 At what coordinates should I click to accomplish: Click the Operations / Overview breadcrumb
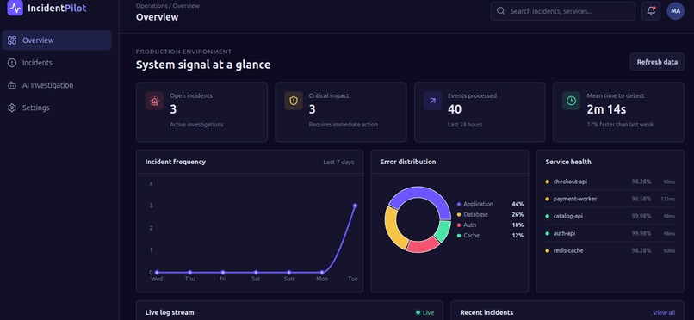168,6
